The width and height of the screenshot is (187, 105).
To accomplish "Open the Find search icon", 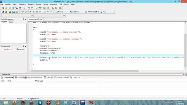I will click(37, 8).
